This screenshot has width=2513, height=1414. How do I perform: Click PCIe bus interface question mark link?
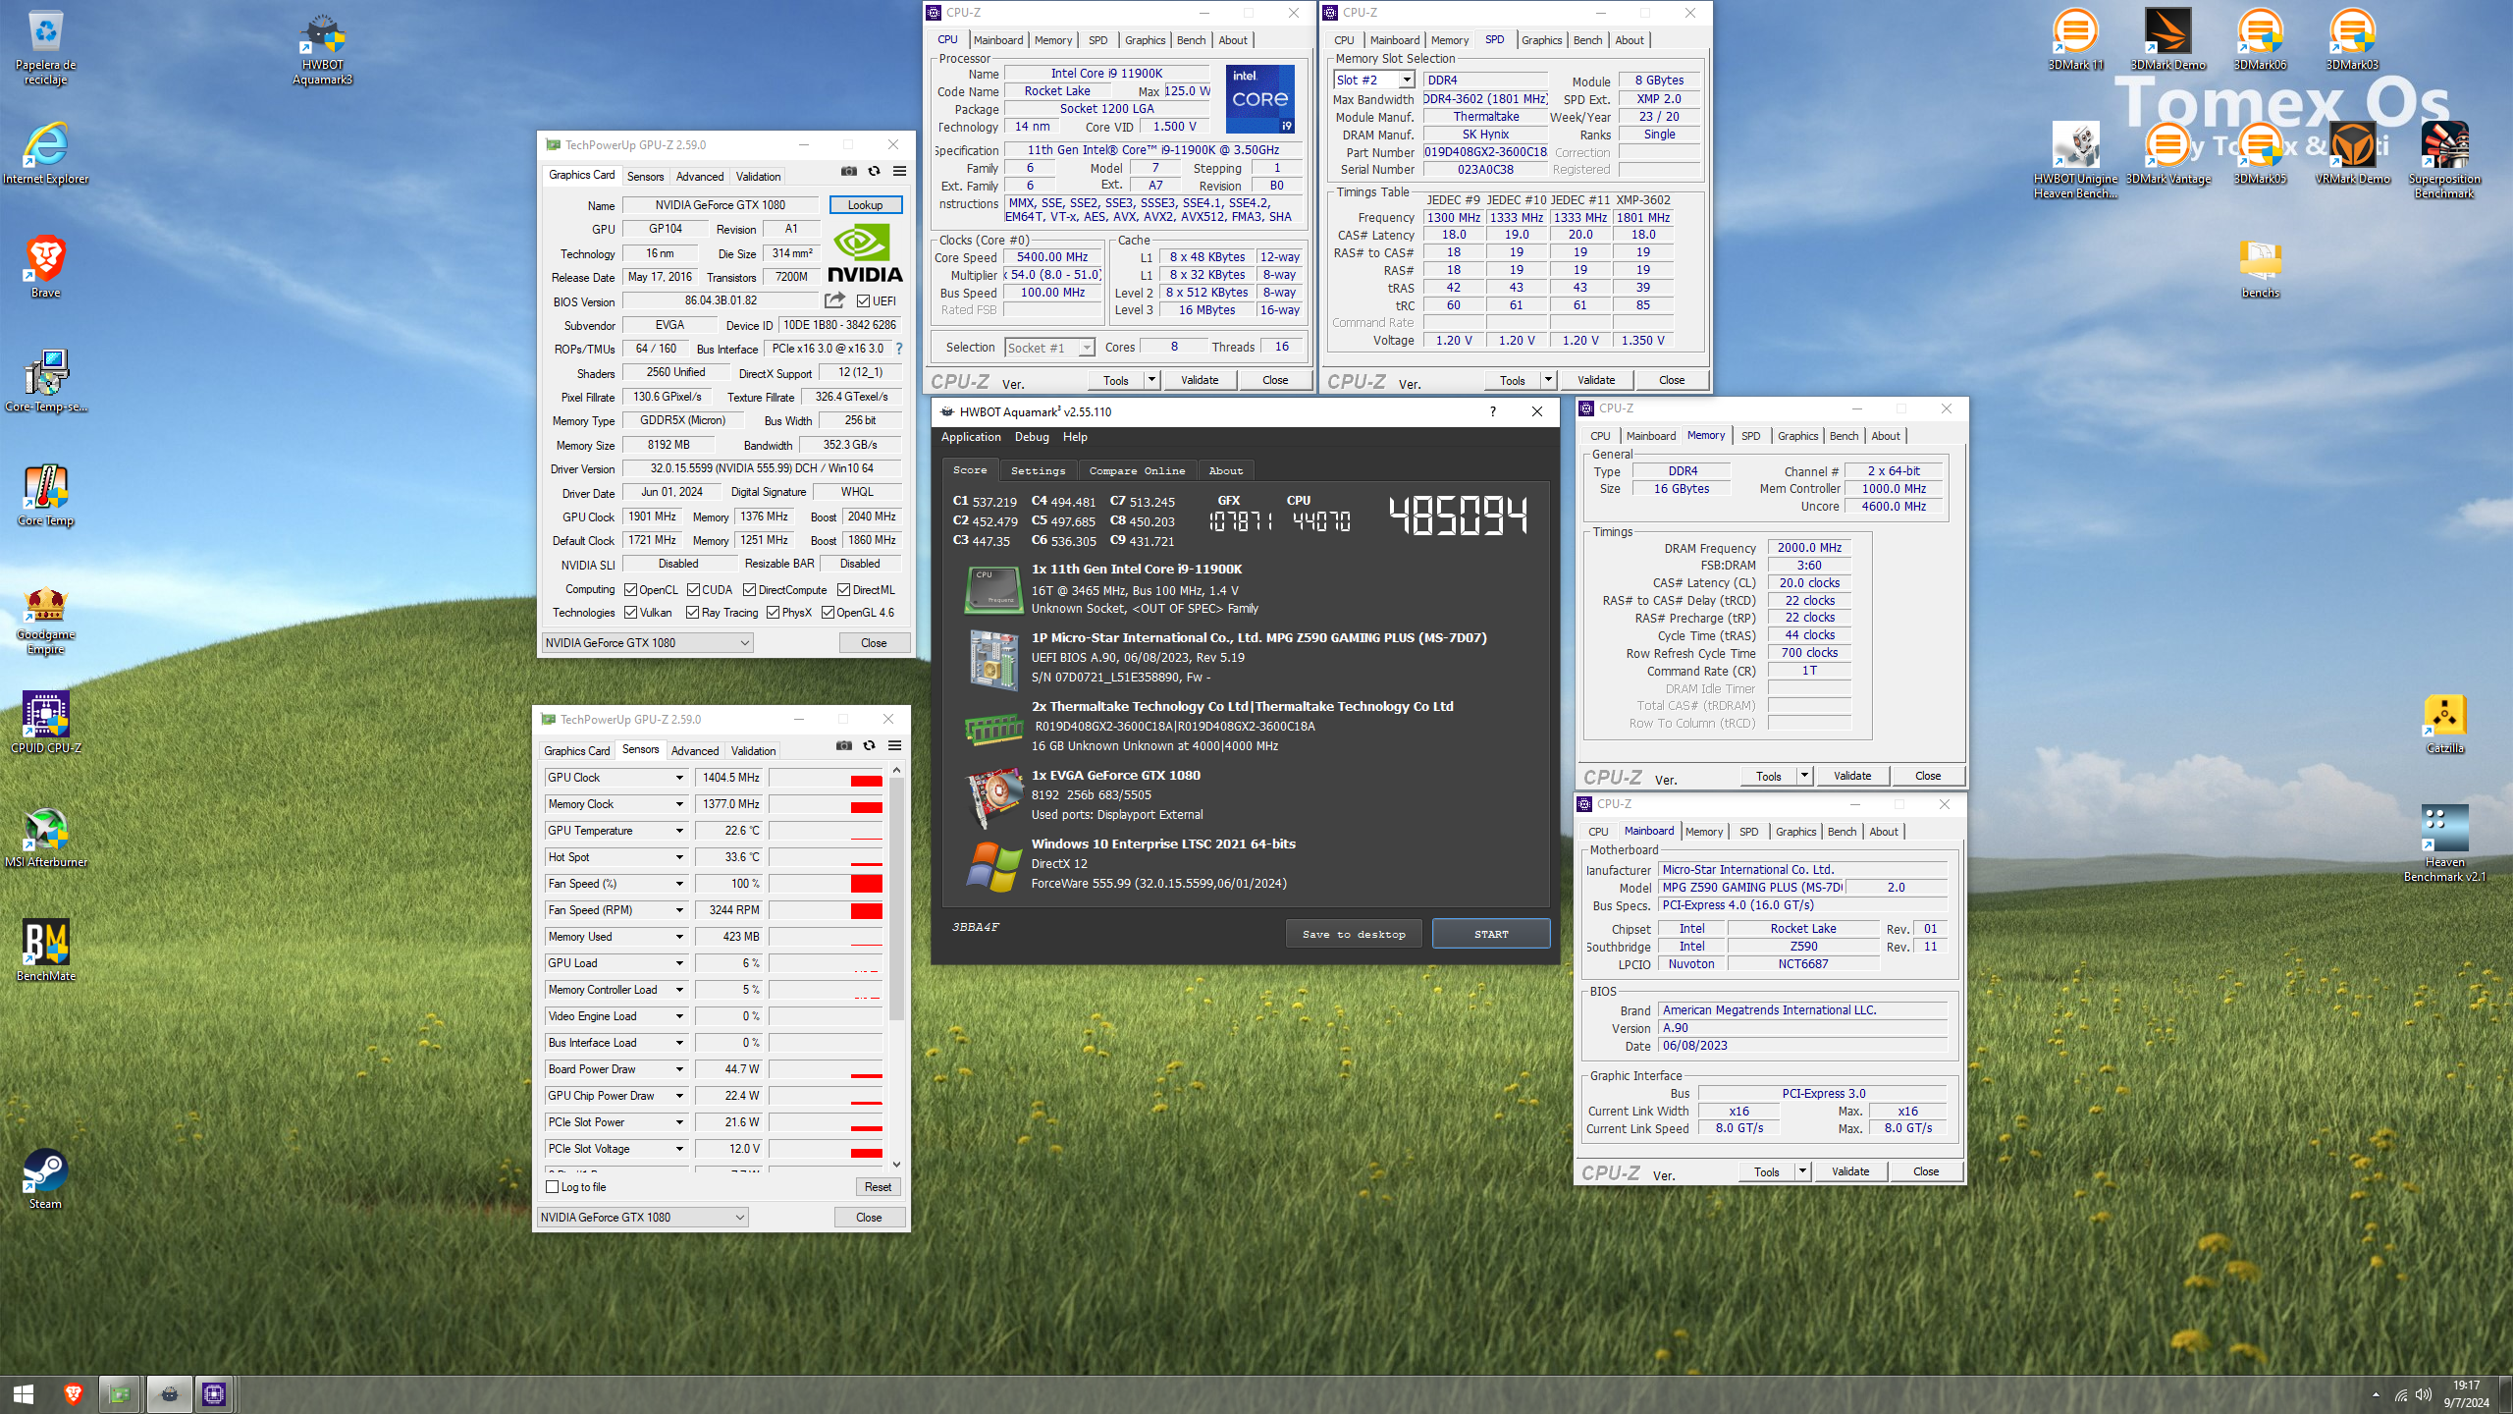(x=898, y=349)
